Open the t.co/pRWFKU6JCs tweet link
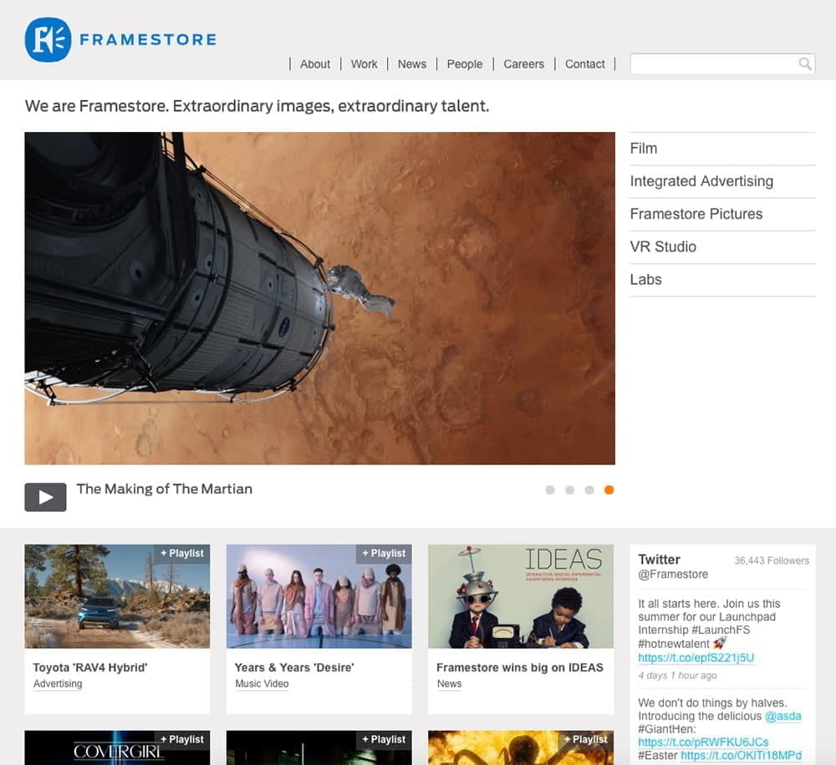The image size is (836, 765). pyautogui.click(x=703, y=742)
